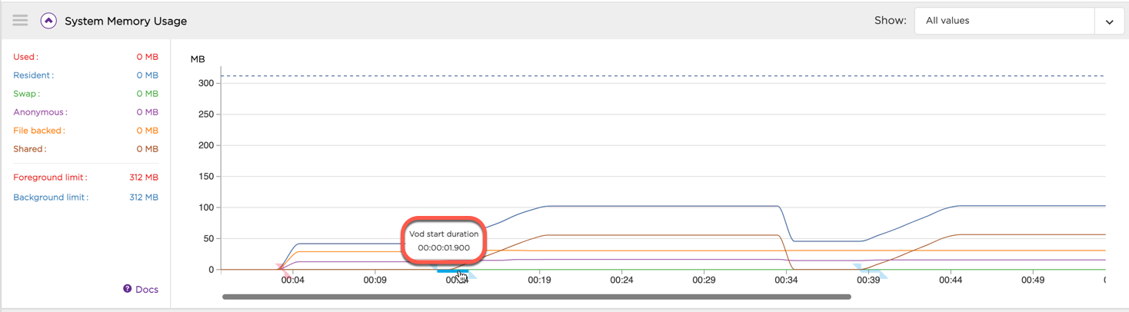The height and width of the screenshot is (312, 1129).
Task: Click the Vod start duration tooltip
Action: 444,241
